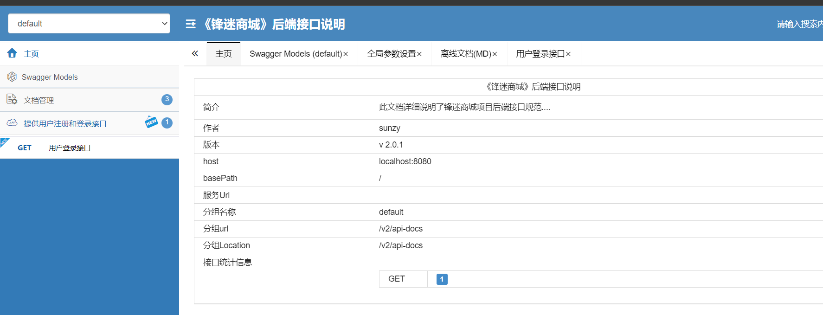
Task: Close the 用户登录接口 tab
Action: [568, 54]
